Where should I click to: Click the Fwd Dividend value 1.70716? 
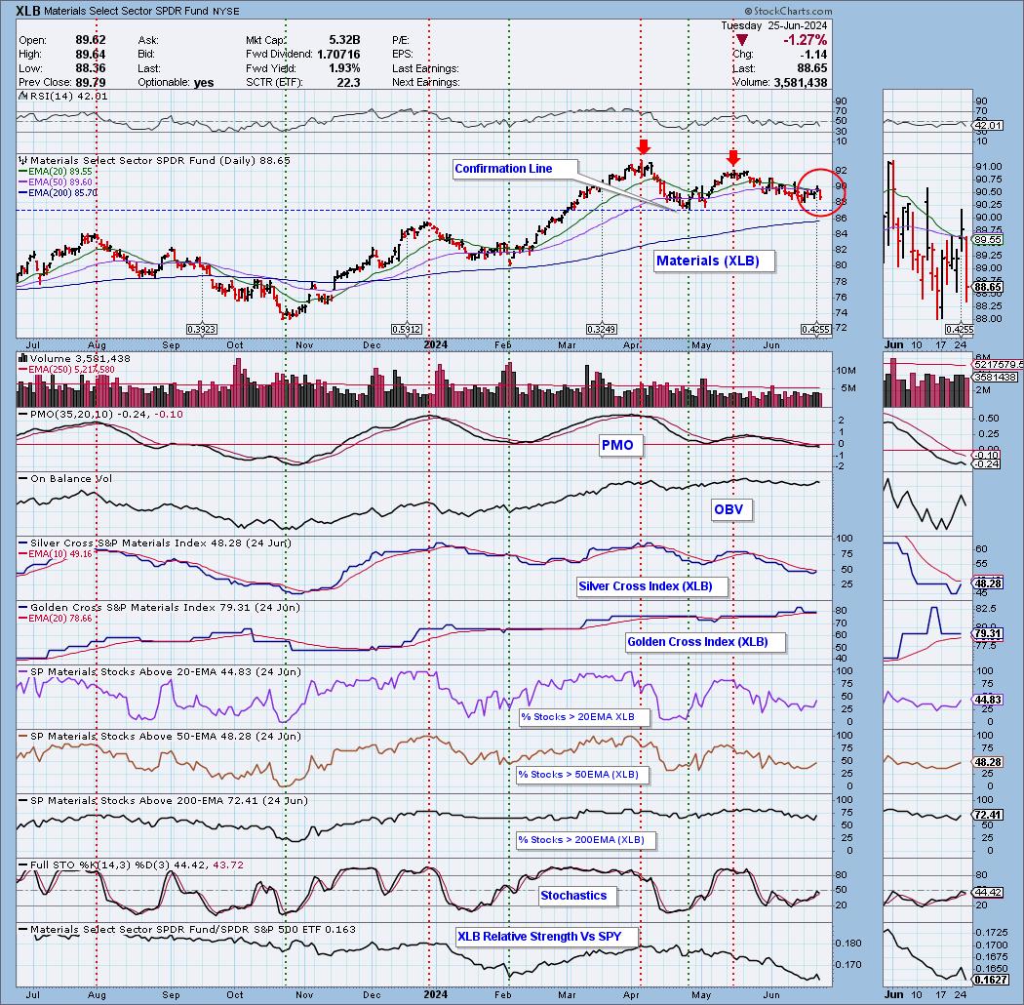tap(338, 55)
